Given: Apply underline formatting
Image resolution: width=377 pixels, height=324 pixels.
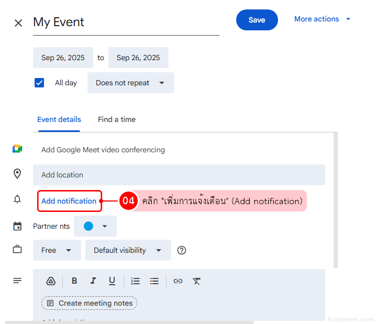Looking at the screenshot, I should [x=112, y=281].
